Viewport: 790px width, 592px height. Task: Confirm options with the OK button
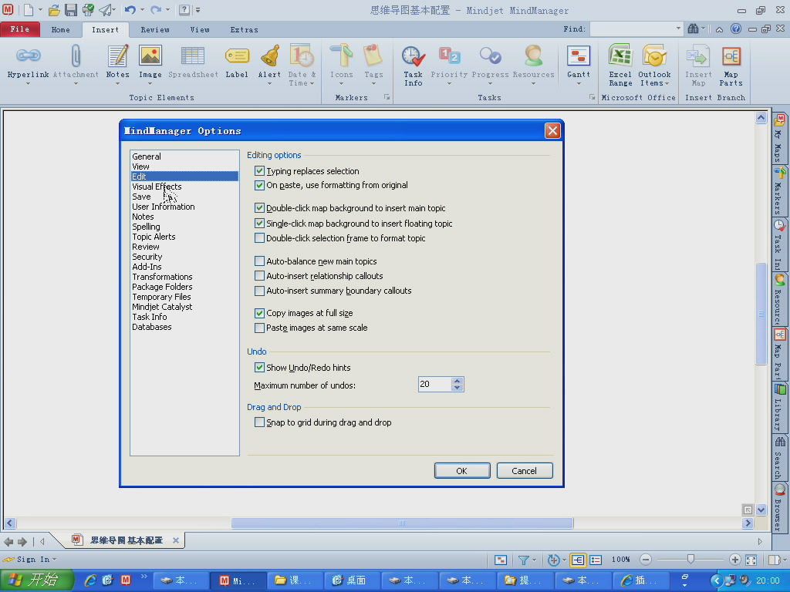pyautogui.click(x=462, y=471)
